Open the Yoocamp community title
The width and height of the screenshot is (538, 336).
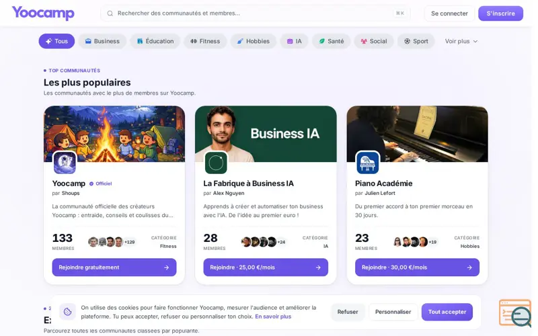point(69,183)
